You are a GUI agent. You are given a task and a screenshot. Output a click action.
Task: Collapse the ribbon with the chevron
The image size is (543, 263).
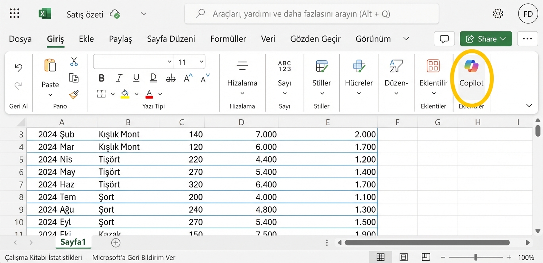(529, 106)
